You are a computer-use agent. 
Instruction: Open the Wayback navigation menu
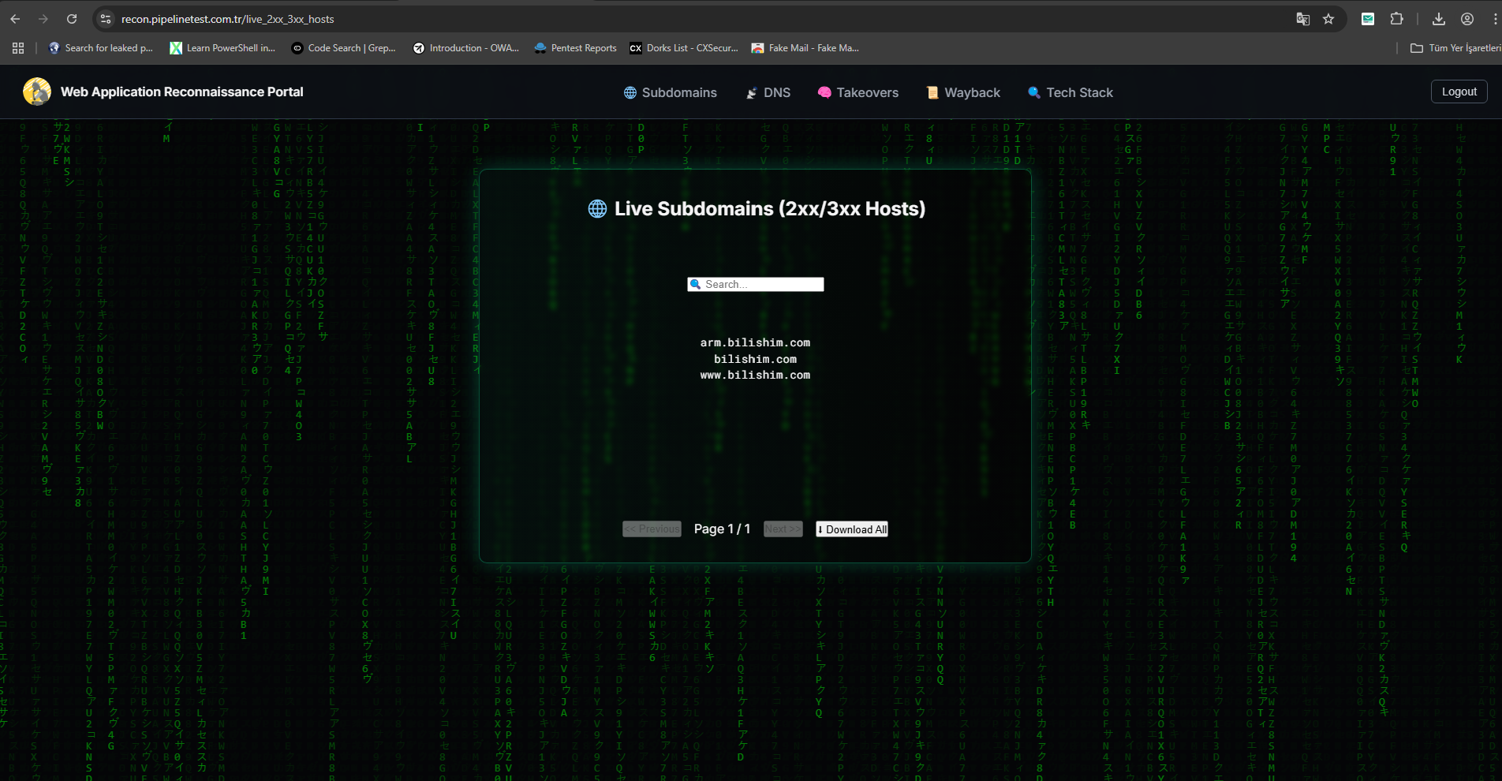coord(963,92)
